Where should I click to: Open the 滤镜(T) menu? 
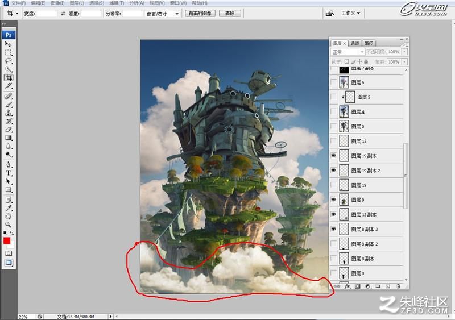pos(117,3)
